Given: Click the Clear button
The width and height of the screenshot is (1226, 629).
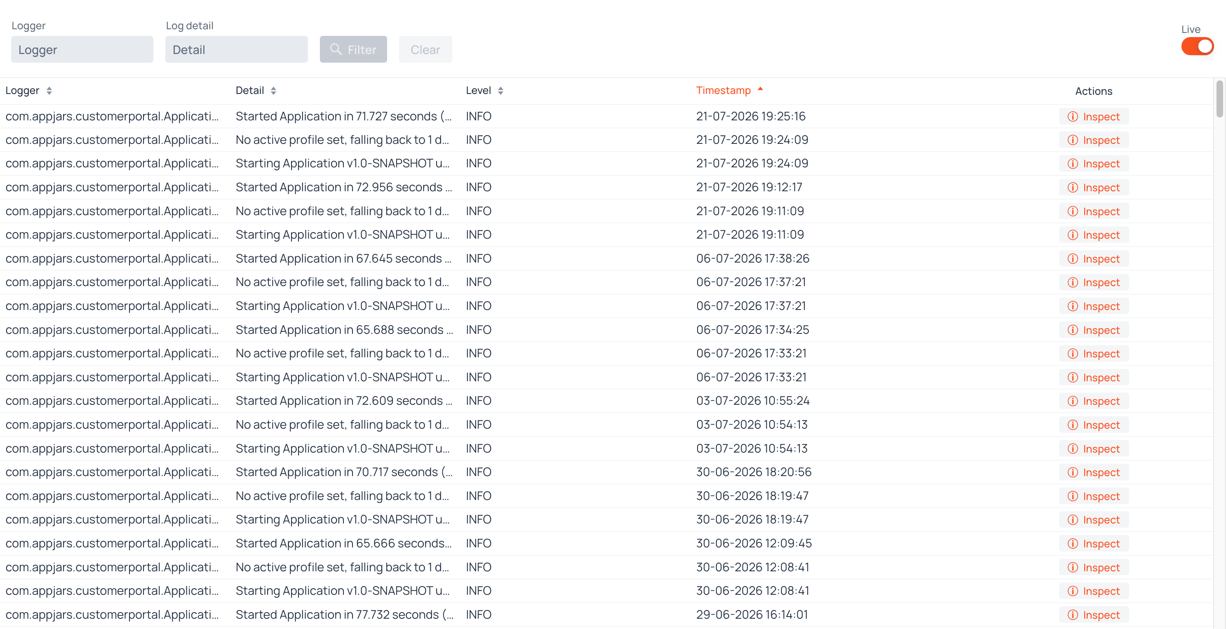Looking at the screenshot, I should click(425, 49).
